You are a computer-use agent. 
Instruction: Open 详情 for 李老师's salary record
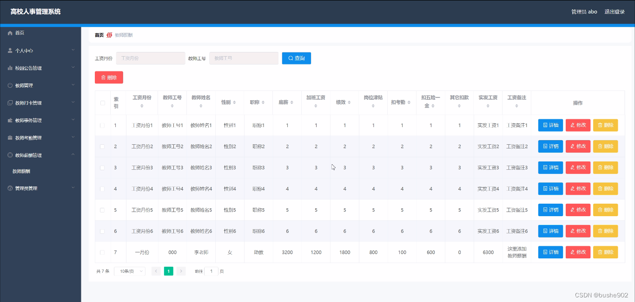pos(550,252)
